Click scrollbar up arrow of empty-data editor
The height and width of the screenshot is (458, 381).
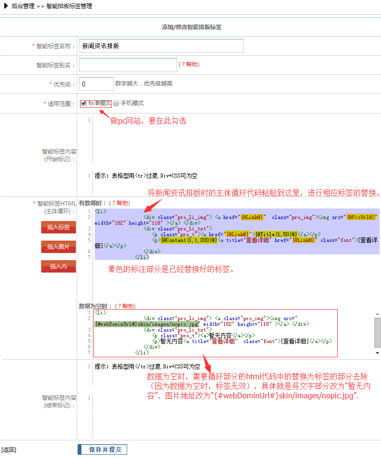point(377,314)
